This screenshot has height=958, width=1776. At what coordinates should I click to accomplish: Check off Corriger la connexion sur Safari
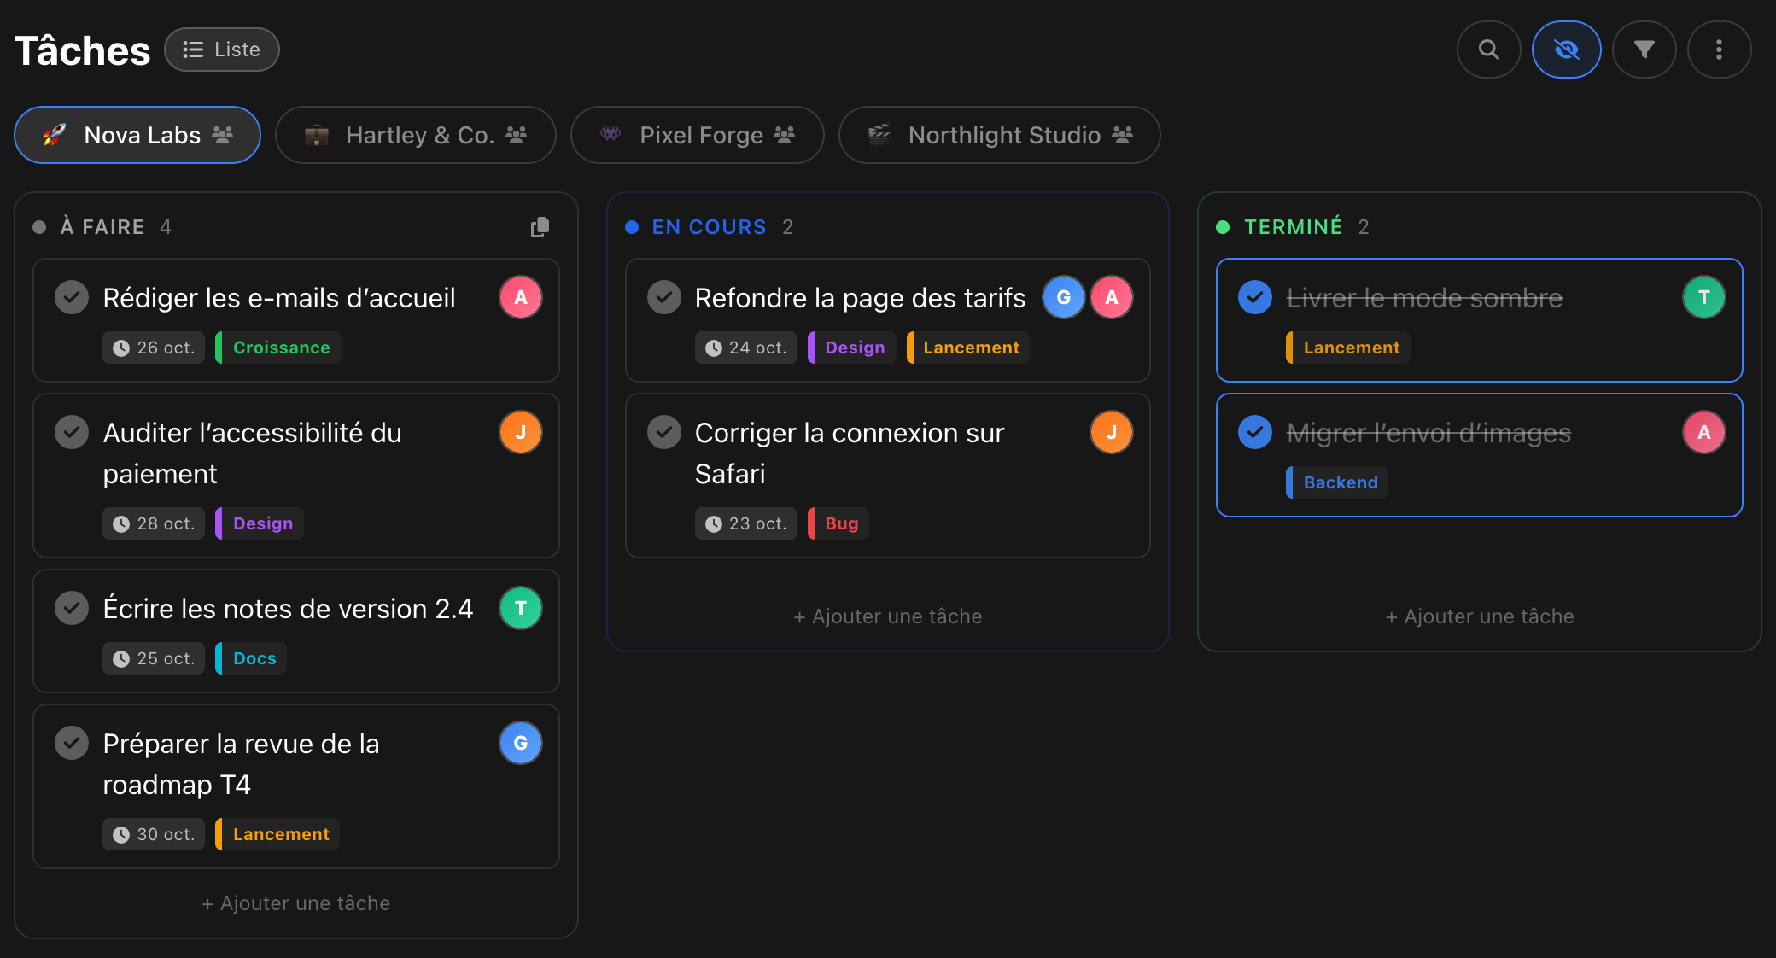[663, 433]
